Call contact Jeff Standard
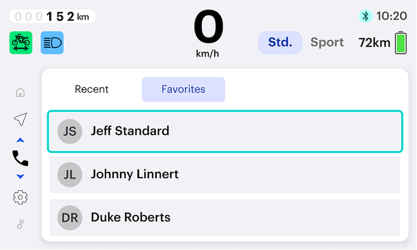 tap(225, 131)
